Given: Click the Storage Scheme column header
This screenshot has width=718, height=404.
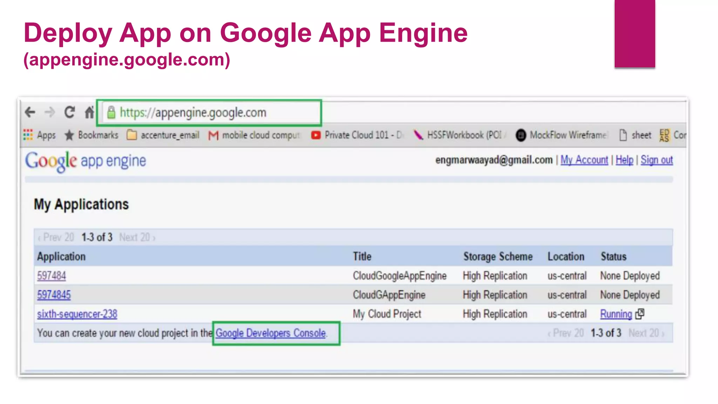Looking at the screenshot, I should click(498, 256).
